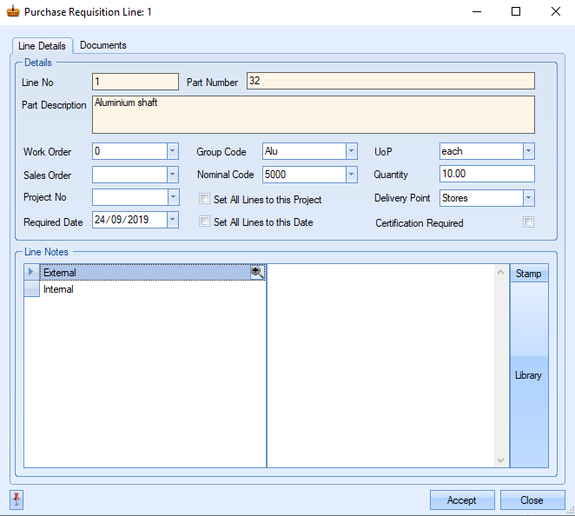Click into the Quantity field
This screenshot has height=516, width=575.
[x=486, y=175]
